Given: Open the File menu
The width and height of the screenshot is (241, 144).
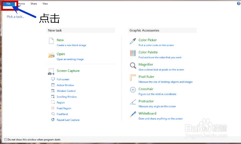Looking at the screenshot, I should (x=8, y=4).
